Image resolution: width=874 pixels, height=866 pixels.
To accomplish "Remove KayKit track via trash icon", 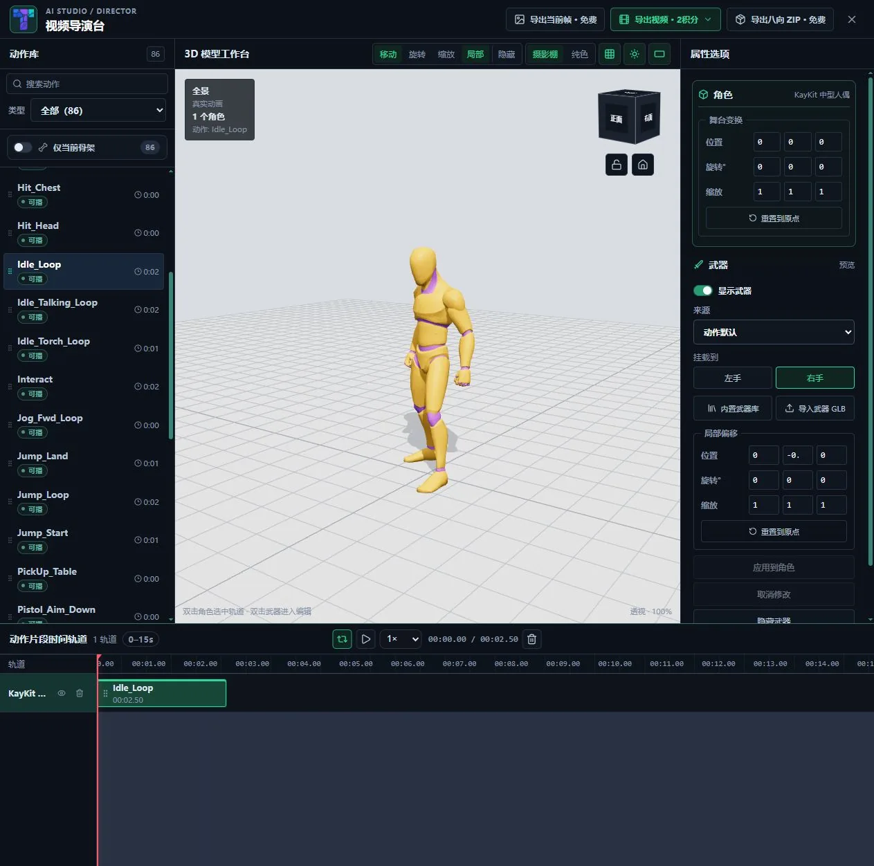I will point(80,693).
